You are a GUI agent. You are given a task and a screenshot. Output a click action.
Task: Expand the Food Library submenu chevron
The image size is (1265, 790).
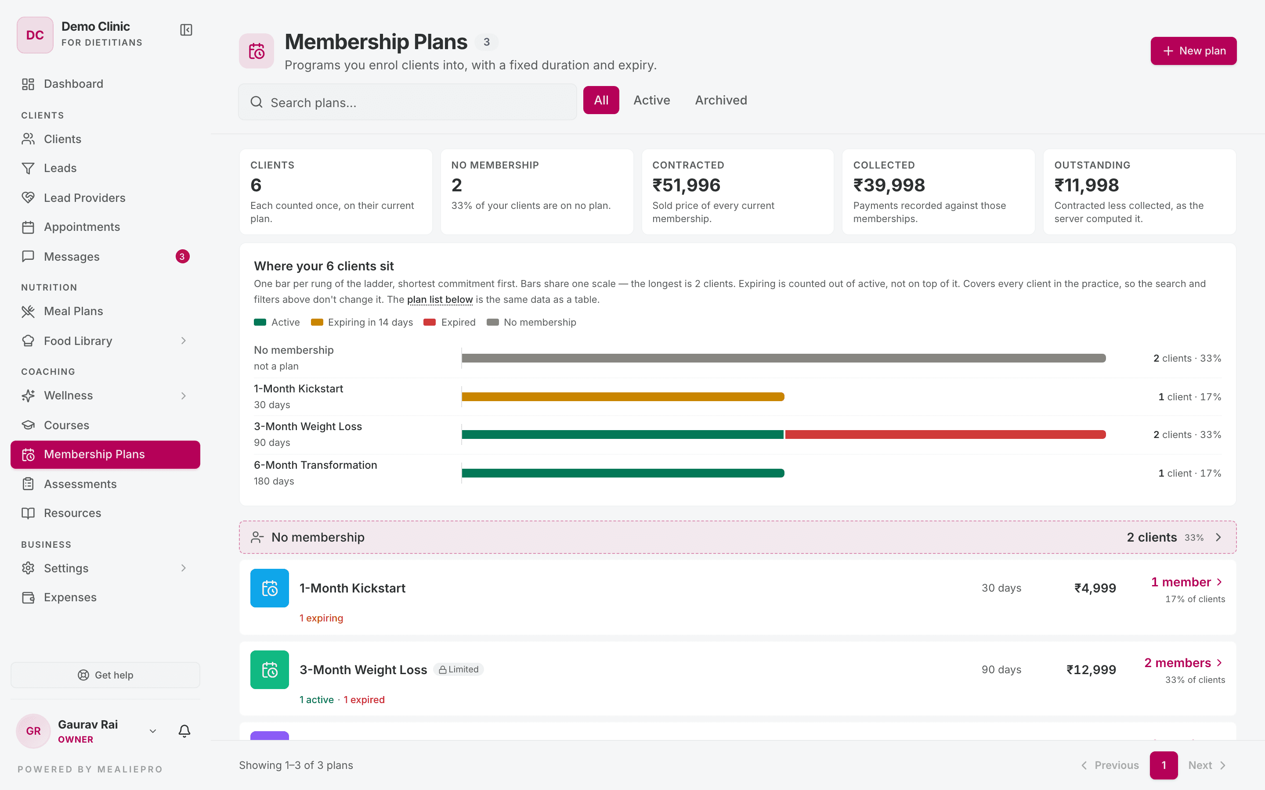(184, 341)
